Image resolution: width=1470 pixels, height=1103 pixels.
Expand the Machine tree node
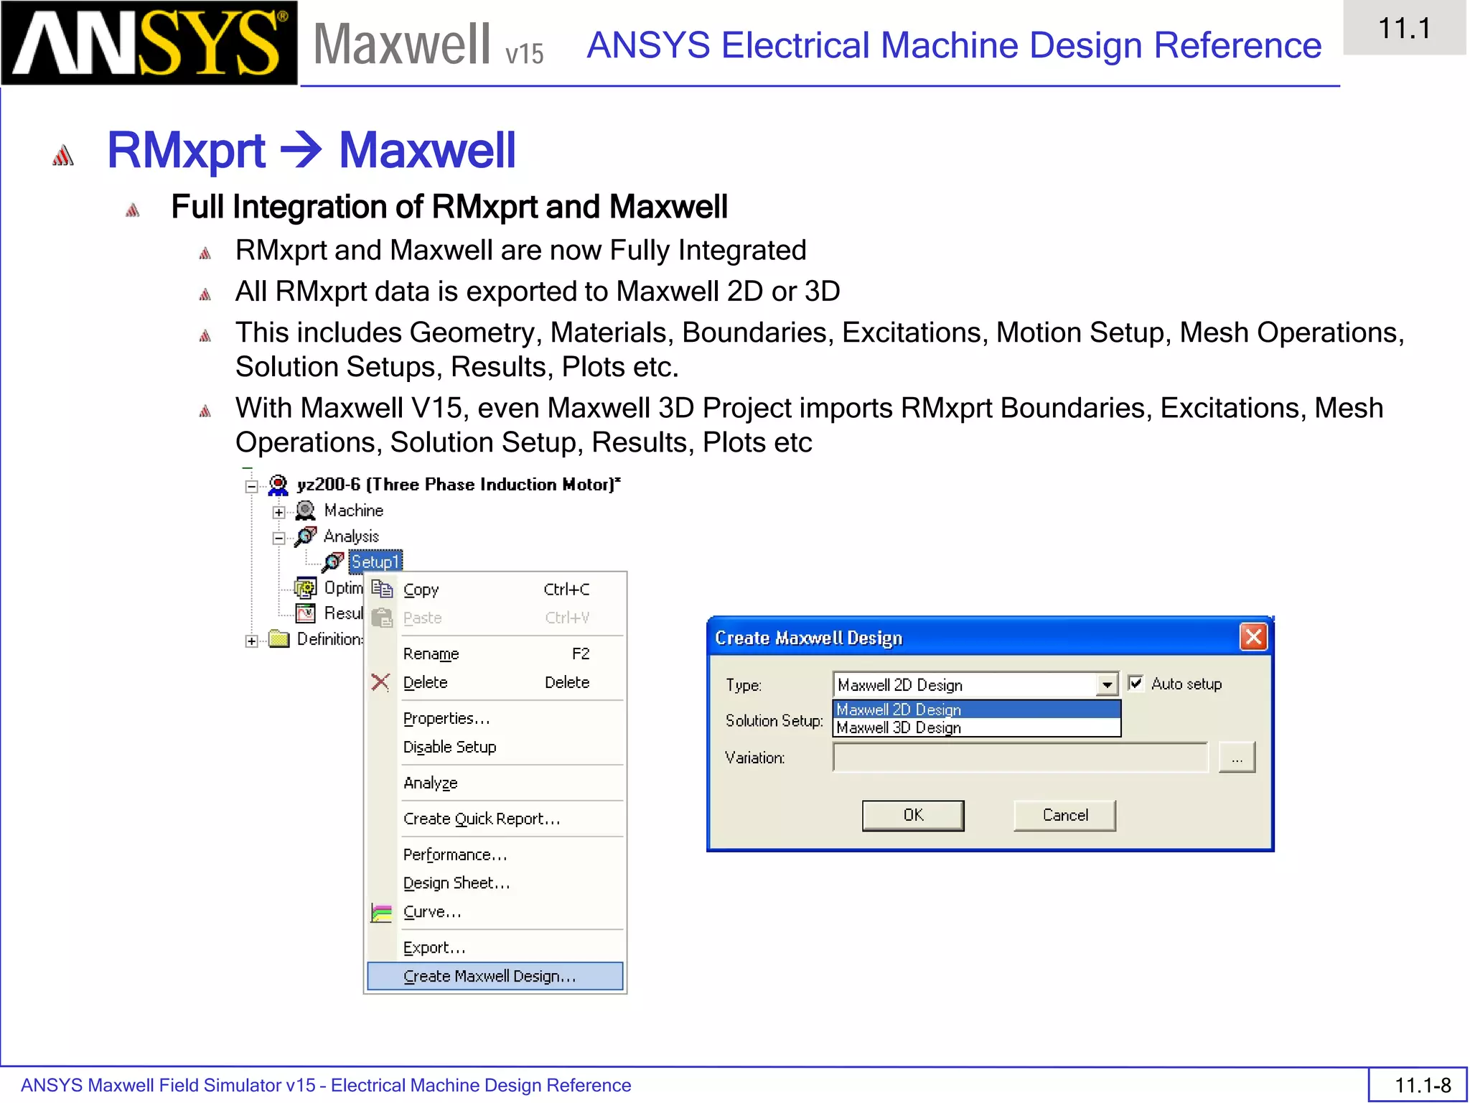tap(278, 512)
